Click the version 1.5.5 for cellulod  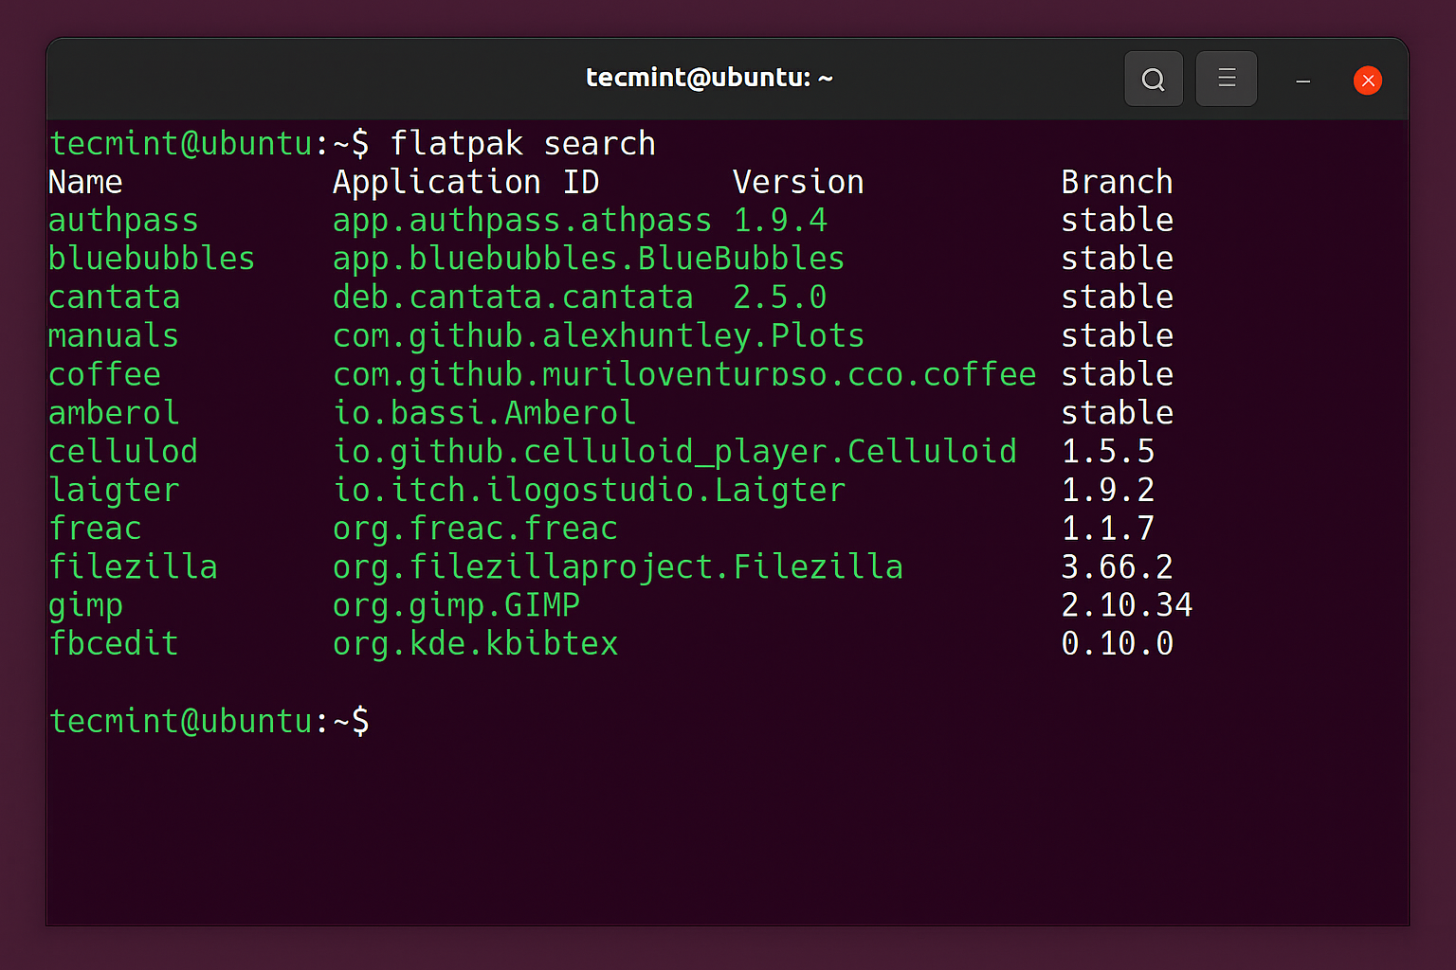tap(1108, 451)
